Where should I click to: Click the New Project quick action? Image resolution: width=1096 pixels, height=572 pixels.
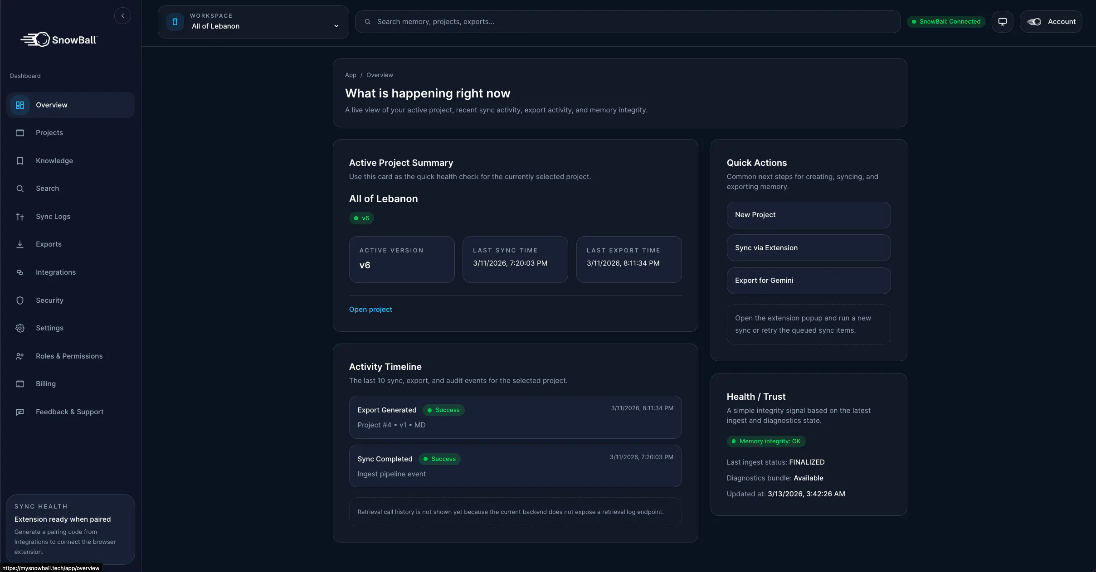809,215
